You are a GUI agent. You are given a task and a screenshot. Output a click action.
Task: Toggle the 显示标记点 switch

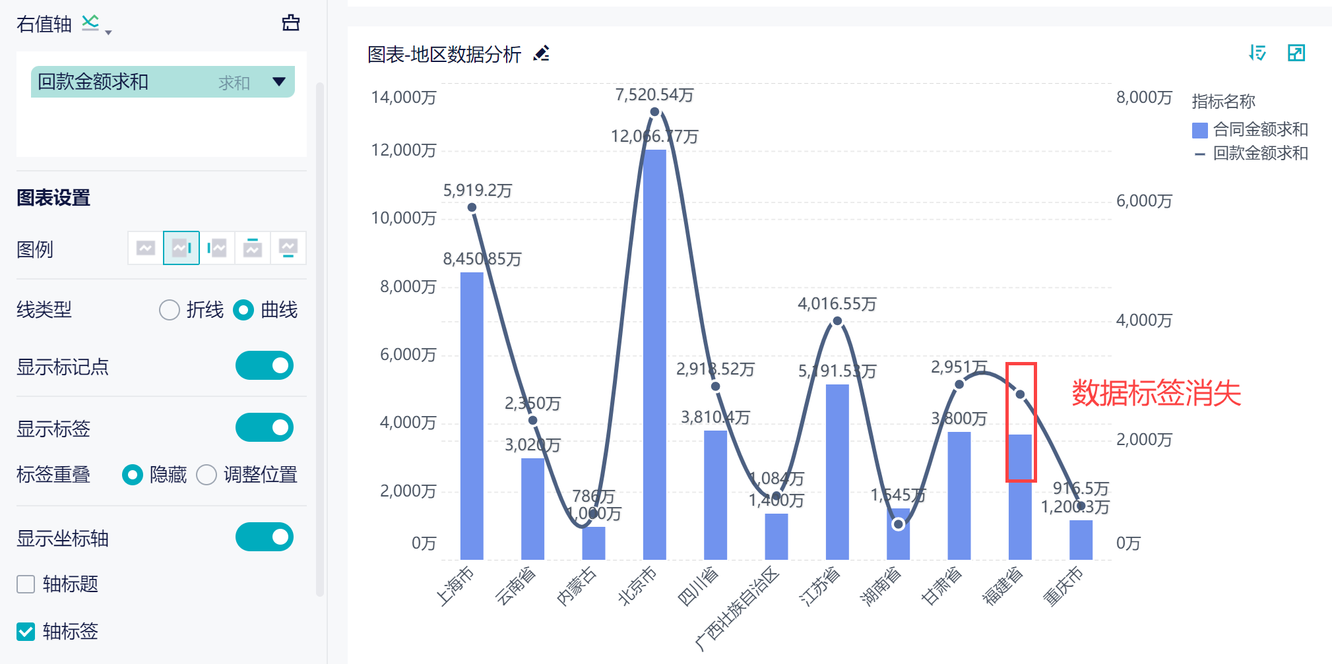[265, 365]
